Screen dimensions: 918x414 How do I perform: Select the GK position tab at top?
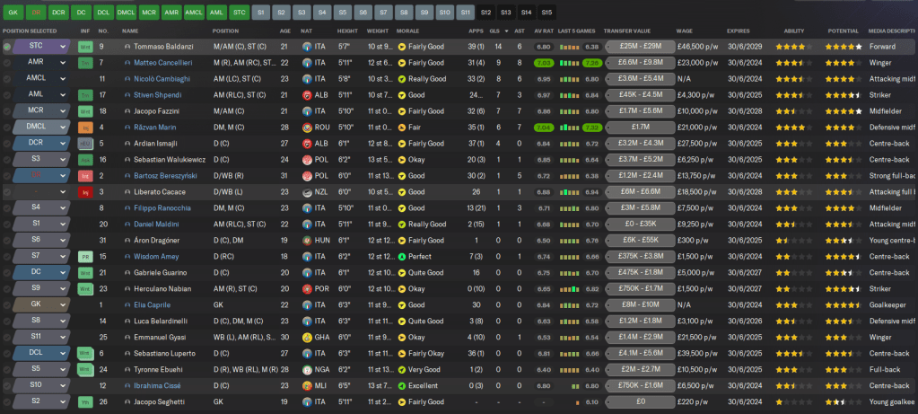[13, 13]
